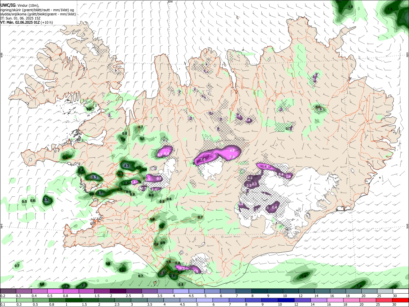Click the 0.1 label in the lower legend row
The width and height of the screenshot is (409, 307).
pos(3,304)
